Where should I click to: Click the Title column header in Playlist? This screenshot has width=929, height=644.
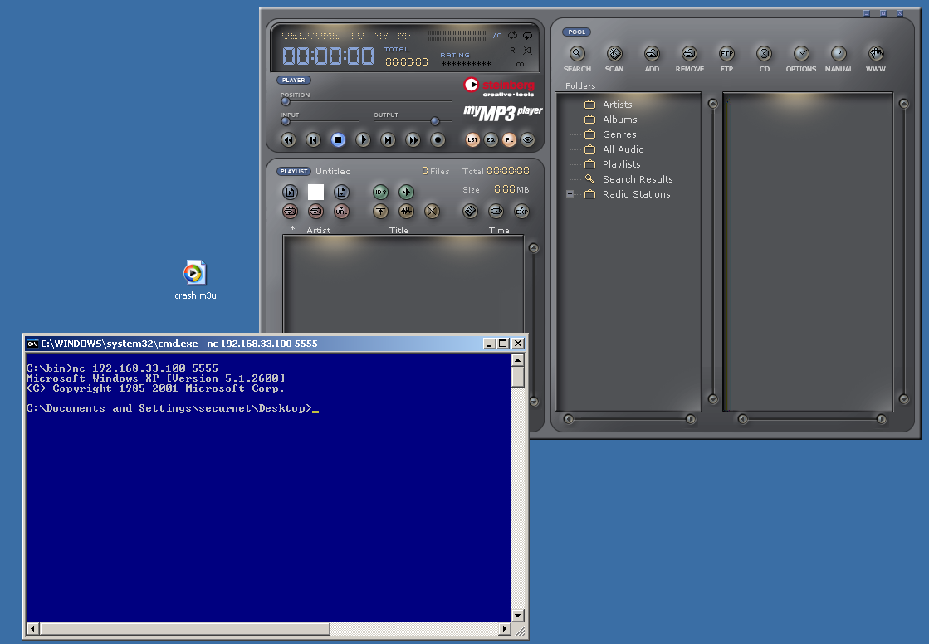(398, 230)
